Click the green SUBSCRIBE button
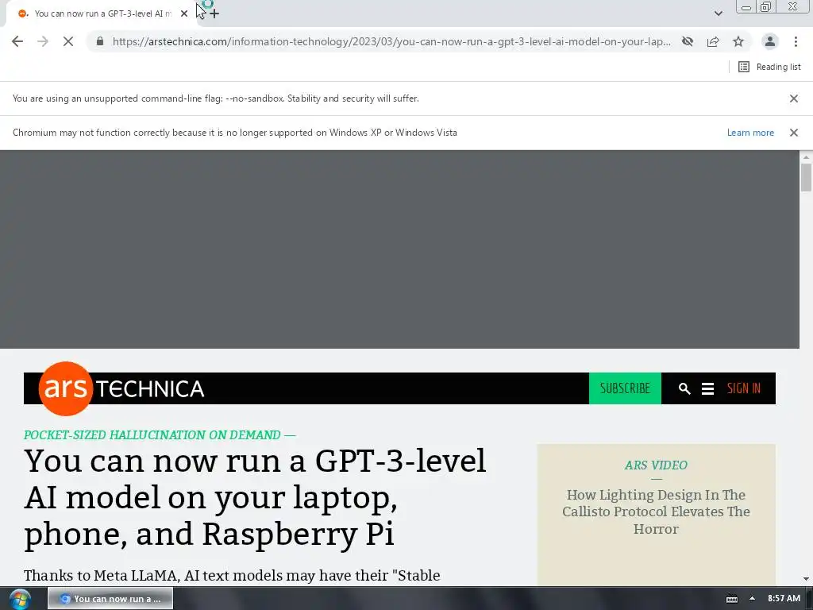813x610 pixels. [x=625, y=388]
